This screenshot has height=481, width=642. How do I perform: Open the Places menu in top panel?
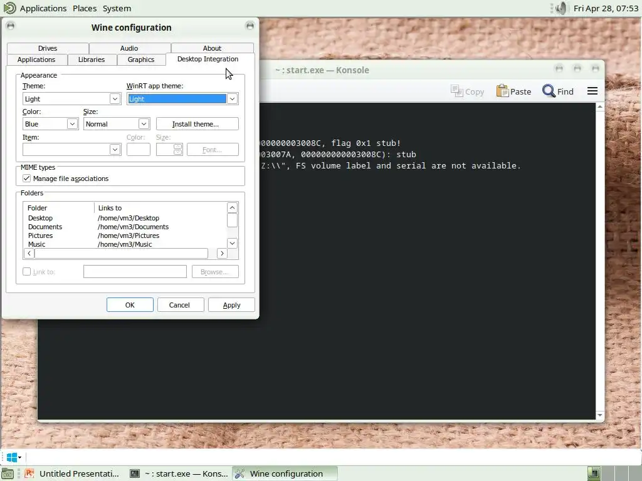[85, 8]
